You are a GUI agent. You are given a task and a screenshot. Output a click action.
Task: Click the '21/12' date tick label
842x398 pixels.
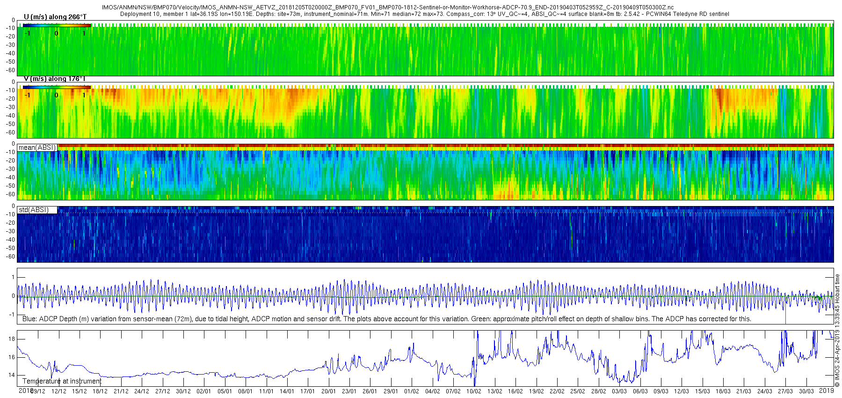tap(121, 391)
